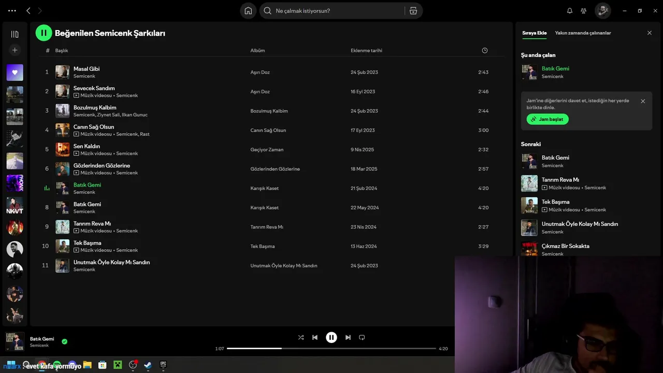Viewport: 663px width, 373px height.
Task: Open the notifications bell icon
Action: (x=570, y=10)
